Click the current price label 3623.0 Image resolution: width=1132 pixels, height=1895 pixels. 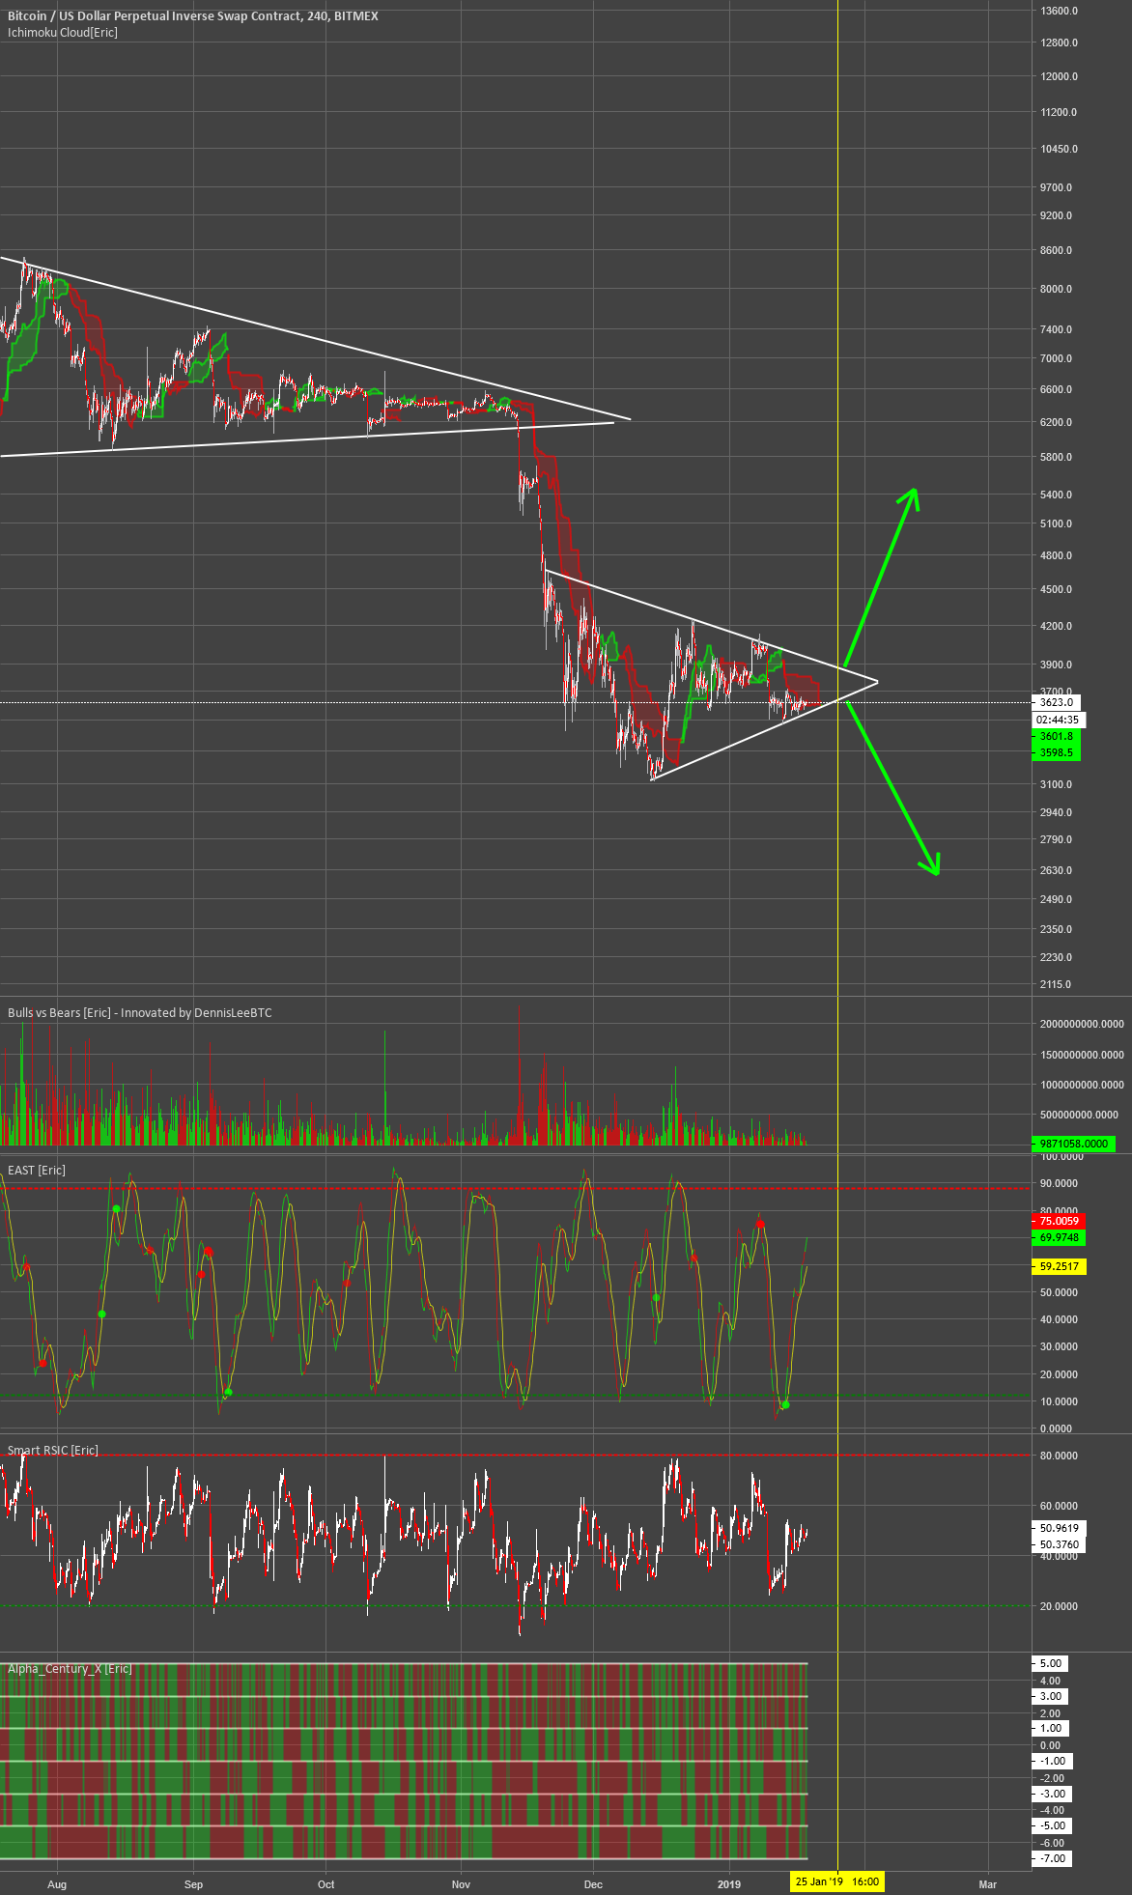[x=1058, y=702]
